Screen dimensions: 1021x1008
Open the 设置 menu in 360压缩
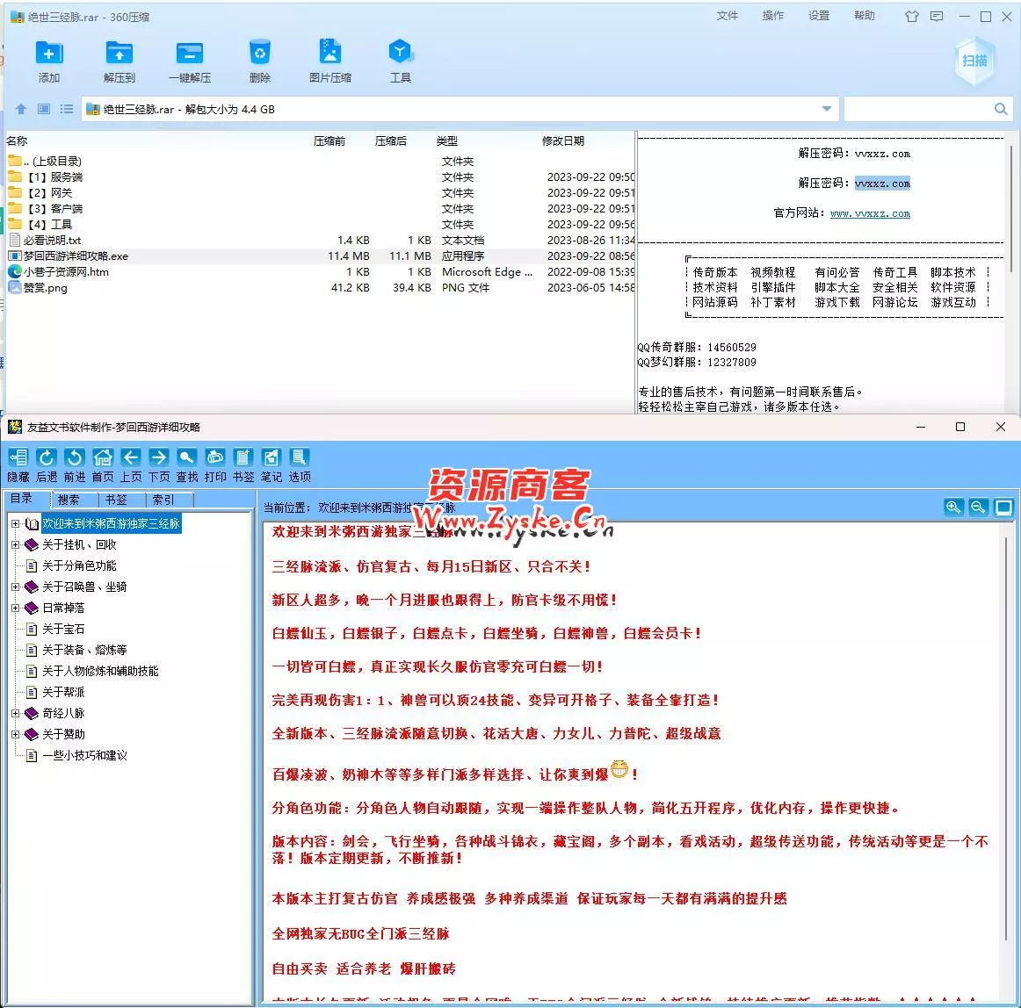click(x=818, y=16)
